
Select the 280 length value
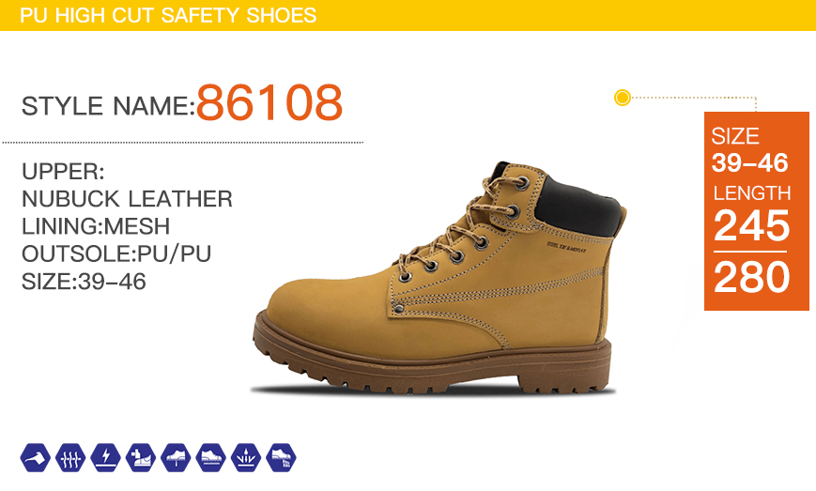pyautogui.click(x=751, y=277)
